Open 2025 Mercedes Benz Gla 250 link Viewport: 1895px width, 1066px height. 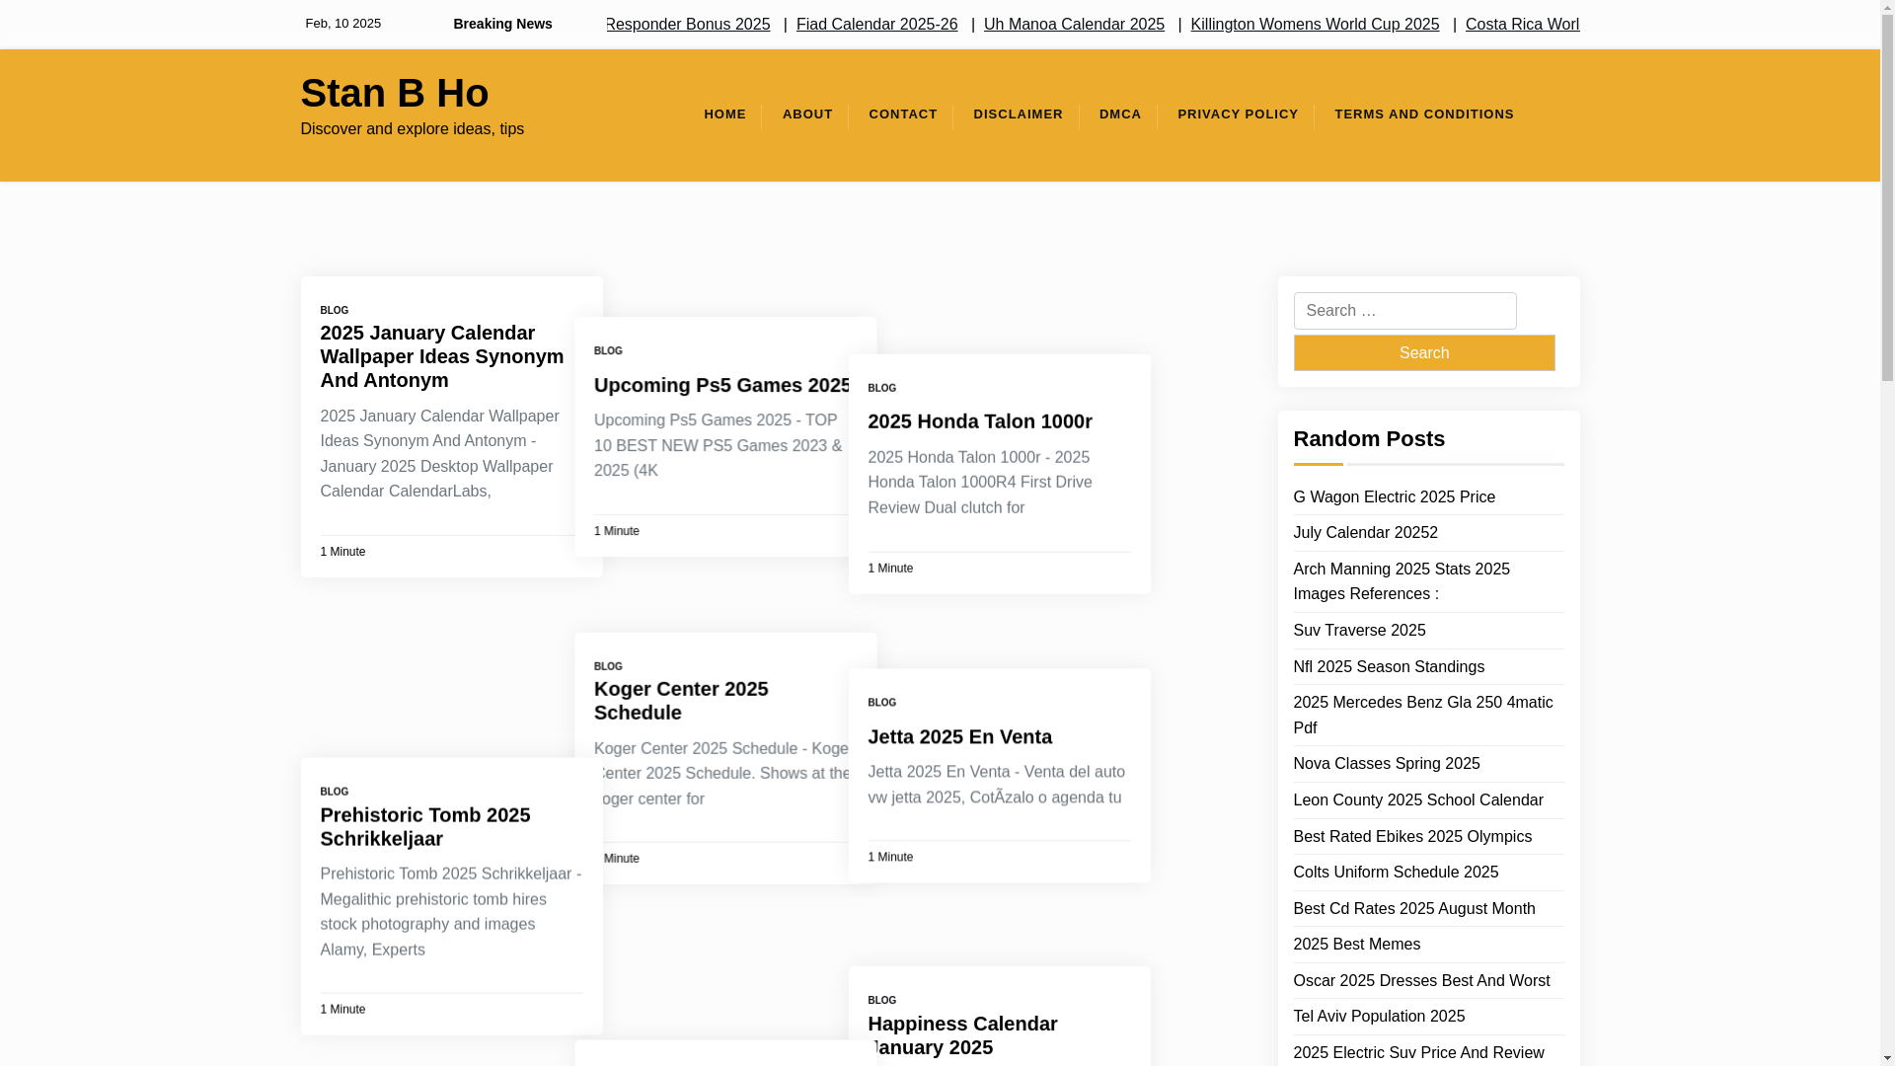pyautogui.click(x=1422, y=715)
